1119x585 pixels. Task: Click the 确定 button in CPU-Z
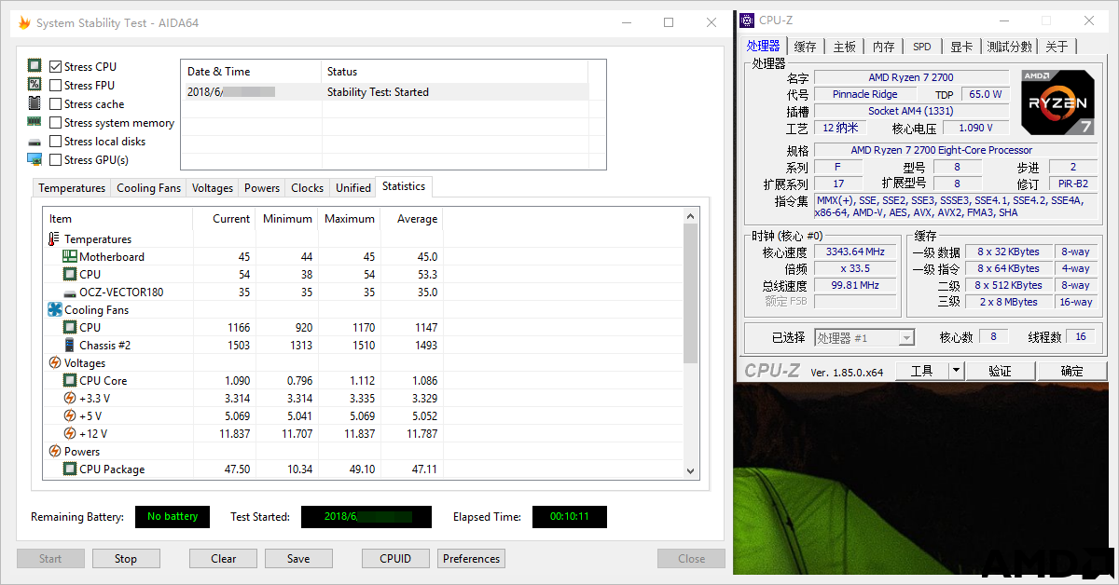pyautogui.click(x=1072, y=371)
